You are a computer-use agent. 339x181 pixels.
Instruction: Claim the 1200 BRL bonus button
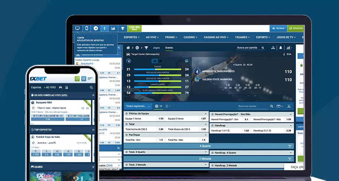pyautogui.click(x=134, y=28)
